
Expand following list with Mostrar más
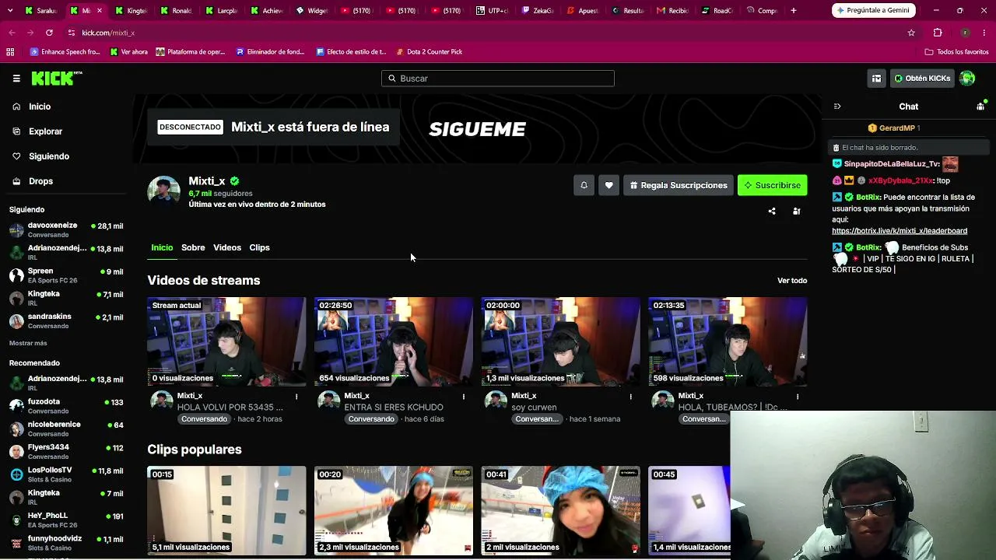[x=28, y=343]
